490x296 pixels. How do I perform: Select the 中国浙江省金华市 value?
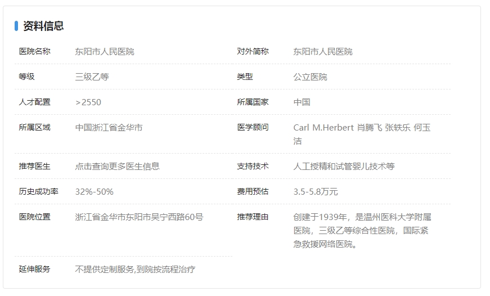[x=109, y=128]
